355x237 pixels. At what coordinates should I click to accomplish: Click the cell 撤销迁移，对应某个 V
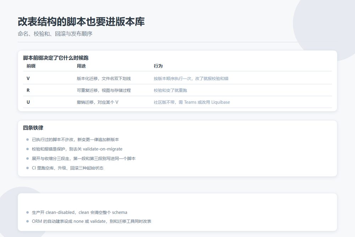(x=97, y=102)
